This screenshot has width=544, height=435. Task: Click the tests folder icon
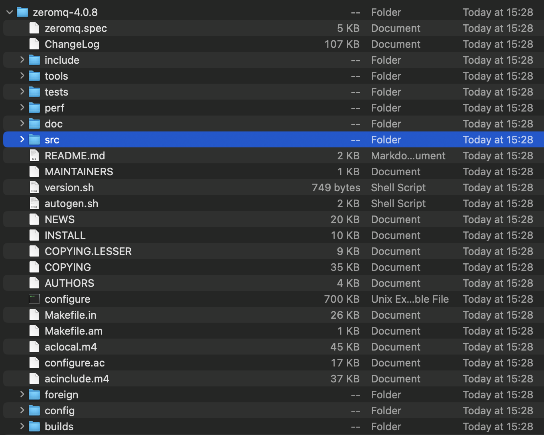pos(34,92)
